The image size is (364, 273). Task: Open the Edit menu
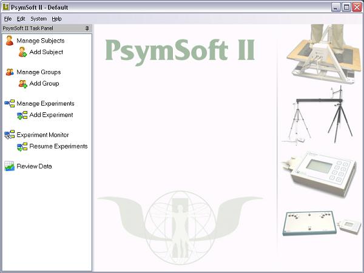click(x=21, y=19)
